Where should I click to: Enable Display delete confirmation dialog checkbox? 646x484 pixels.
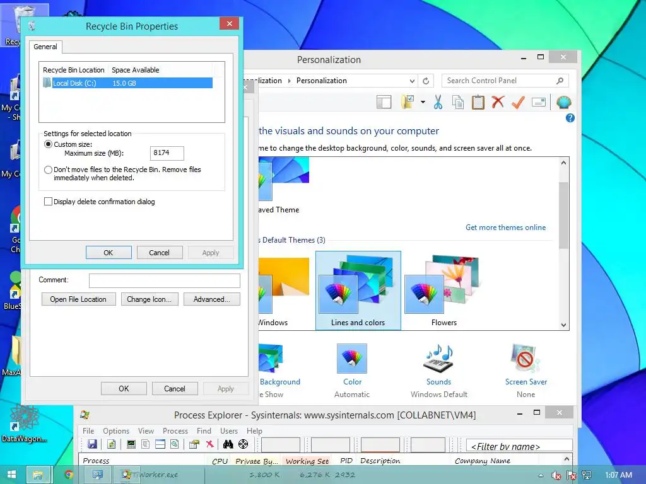[48, 201]
